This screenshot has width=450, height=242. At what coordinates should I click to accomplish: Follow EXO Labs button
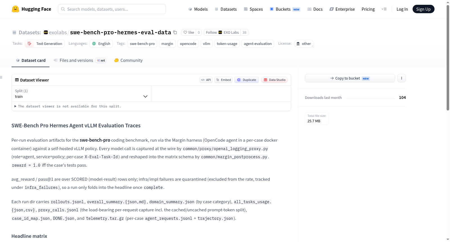[222, 32]
